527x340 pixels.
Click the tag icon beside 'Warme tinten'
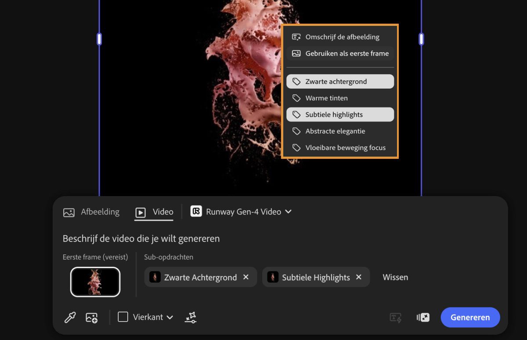click(296, 98)
